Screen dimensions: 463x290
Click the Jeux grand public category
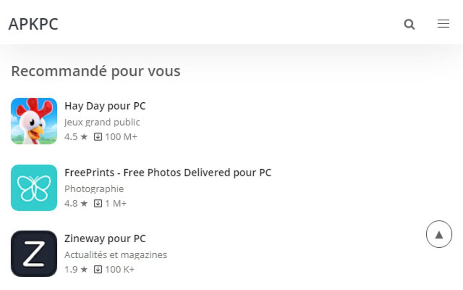pos(102,122)
